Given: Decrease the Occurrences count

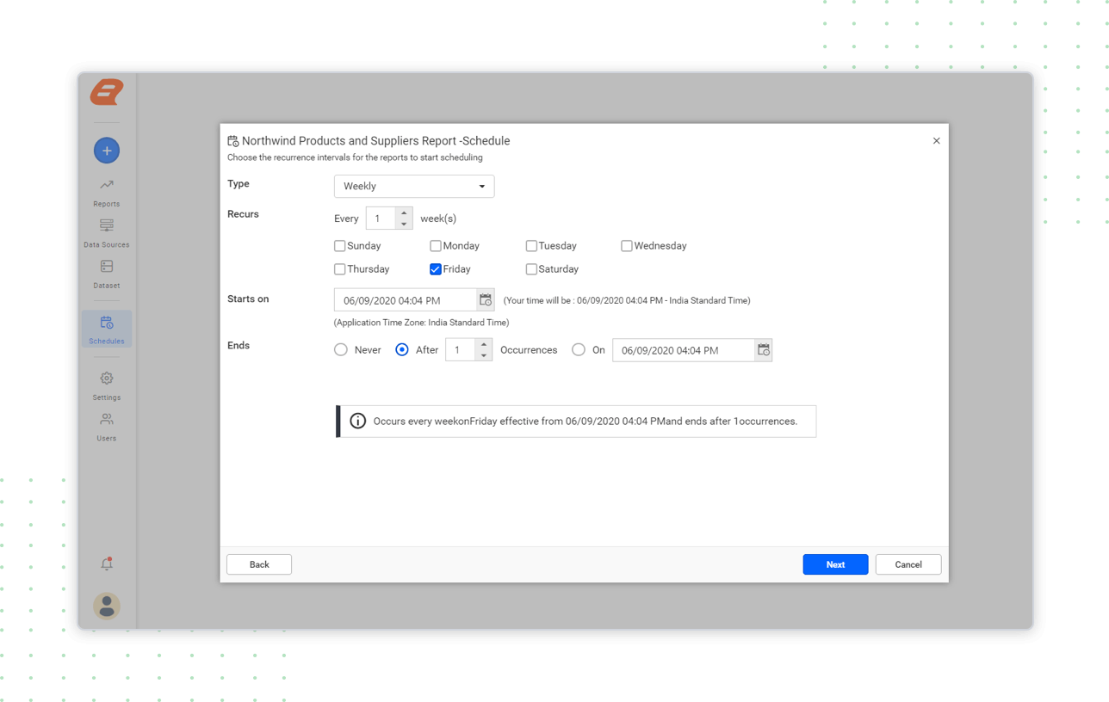Looking at the screenshot, I should (x=484, y=355).
